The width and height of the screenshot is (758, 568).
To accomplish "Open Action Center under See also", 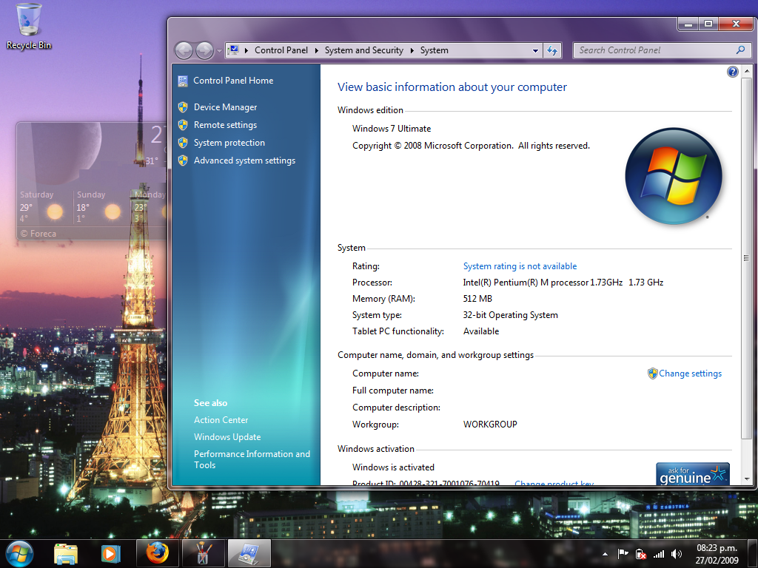I will coord(221,420).
